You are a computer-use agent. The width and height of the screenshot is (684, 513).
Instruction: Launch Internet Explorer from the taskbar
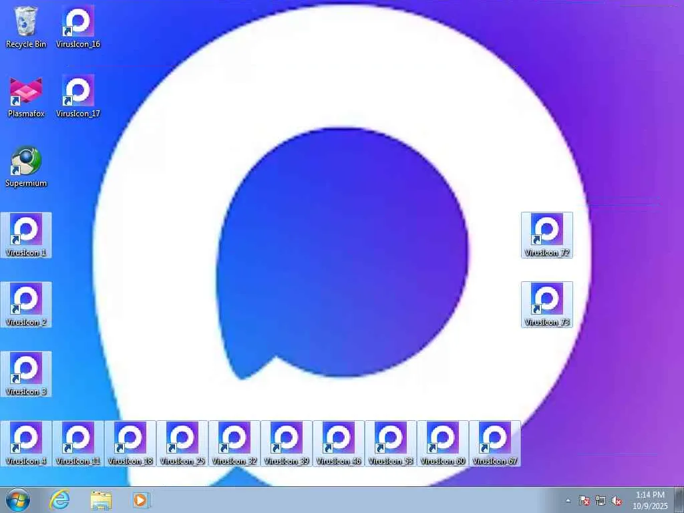pyautogui.click(x=59, y=500)
